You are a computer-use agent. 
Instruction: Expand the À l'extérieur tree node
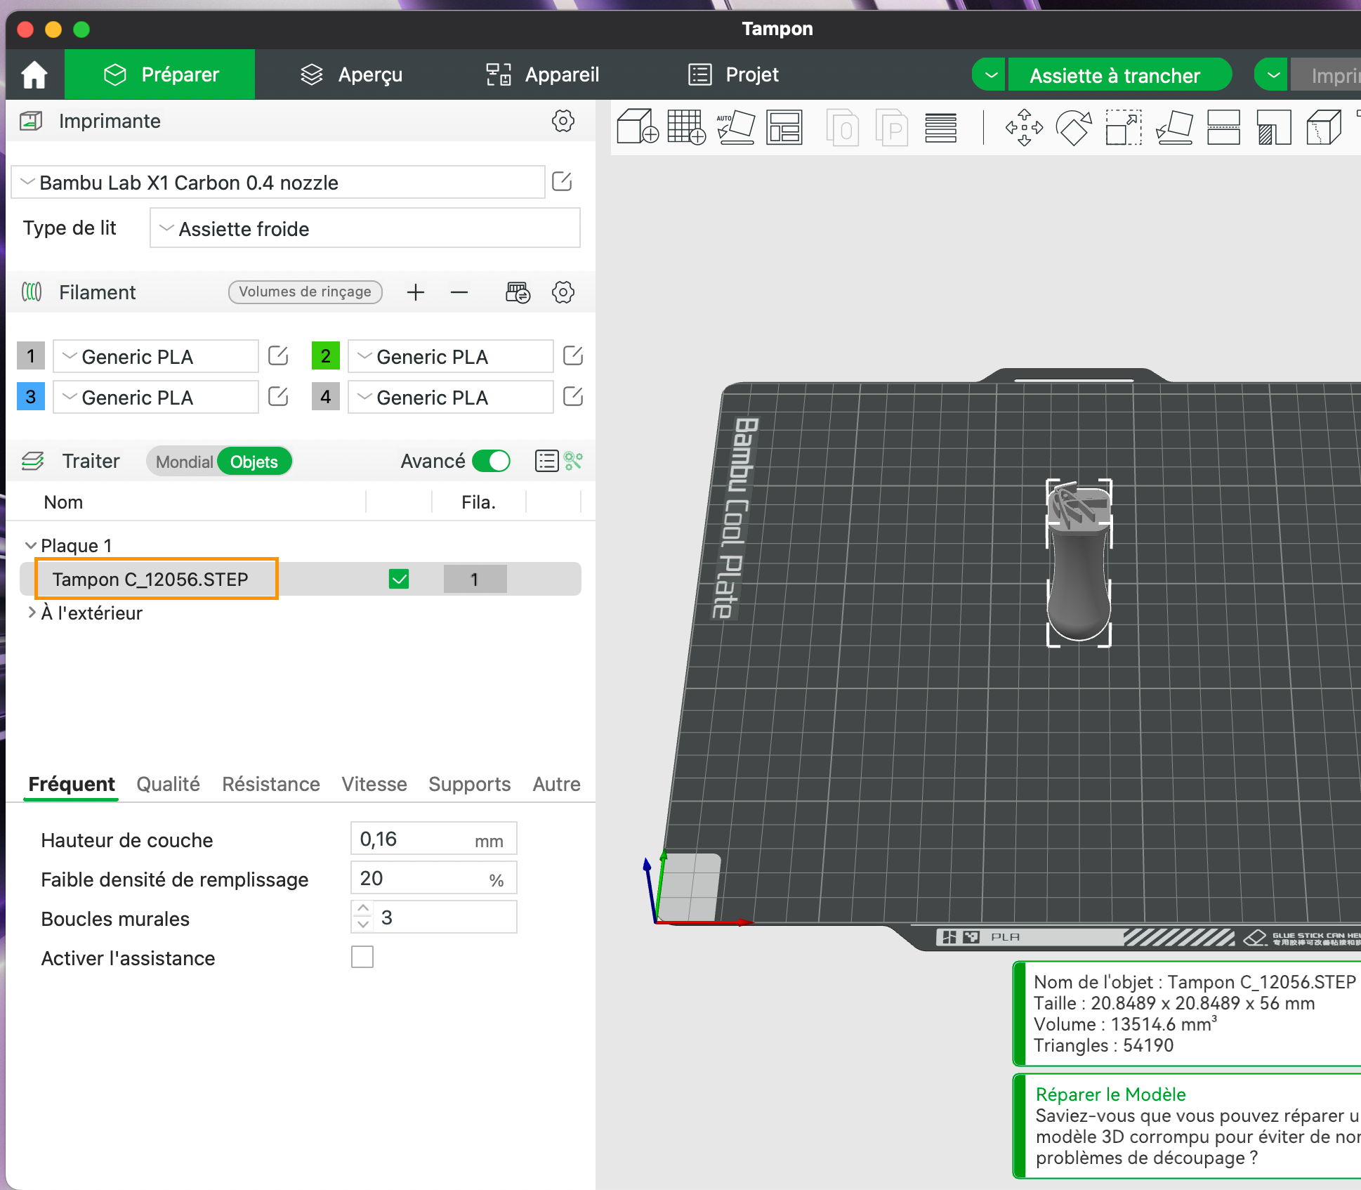pos(32,613)
